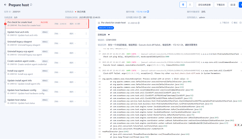
Task: Click the 172.16.1.54 host link
Action: pos(141,12)
